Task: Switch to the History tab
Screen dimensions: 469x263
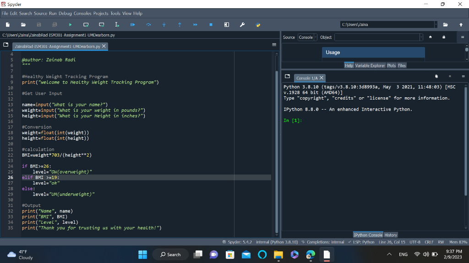Action: [x=391, y=235]
